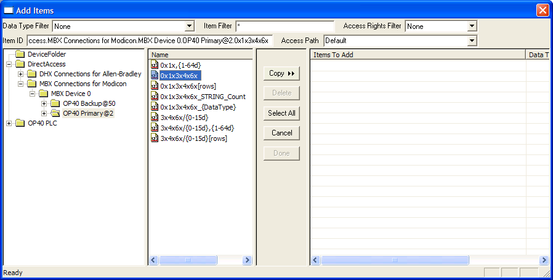Click the Name list horizontal scrollbar right arrow
Viewport: 553px width, 280px height.
click(x=247, y=260)
